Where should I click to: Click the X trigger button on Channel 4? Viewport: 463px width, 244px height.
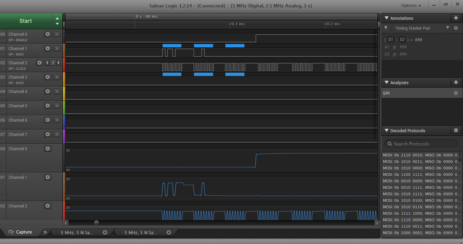57,91
